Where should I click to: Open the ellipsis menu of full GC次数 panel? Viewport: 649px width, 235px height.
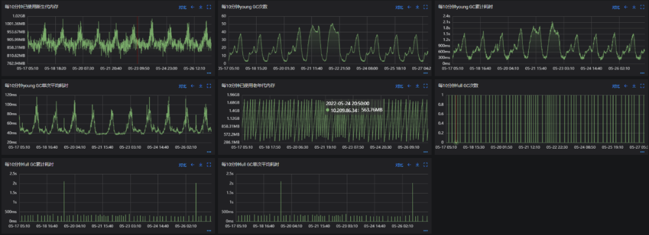tap(642, 152)
